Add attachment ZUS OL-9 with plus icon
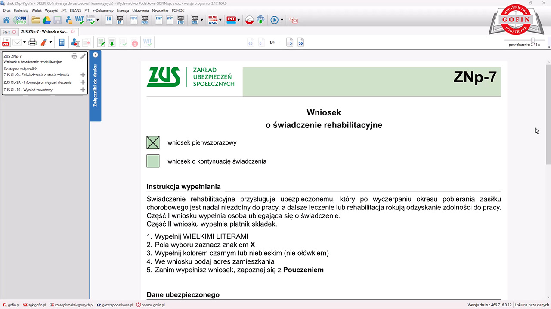Viewport: 551px width, 309px height. pyautogui.click(x=83, y=75)
